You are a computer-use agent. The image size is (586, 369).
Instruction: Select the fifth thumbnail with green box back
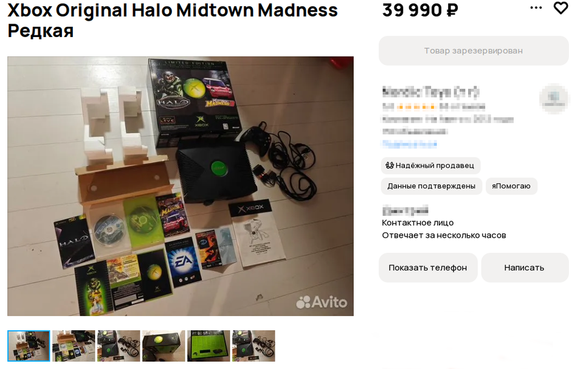(x=209, y=346)
